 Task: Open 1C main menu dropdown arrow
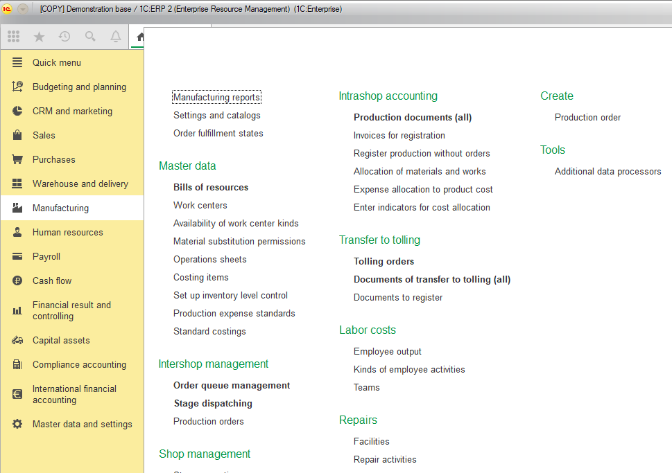(x=23, y=9)
